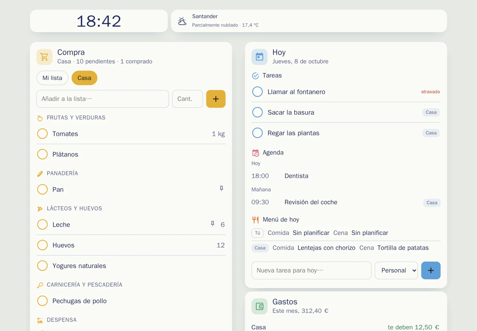The height and width of the screenshot is (331, 477).
Task: Click the Panadería bread icon
Action: (40, 174)
